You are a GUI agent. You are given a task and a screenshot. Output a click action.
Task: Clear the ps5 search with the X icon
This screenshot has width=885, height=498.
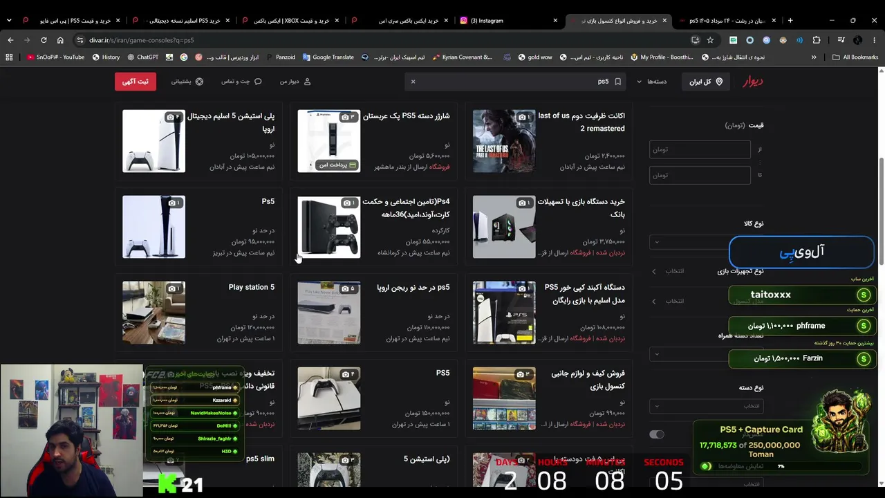click(x=413, y=82)
